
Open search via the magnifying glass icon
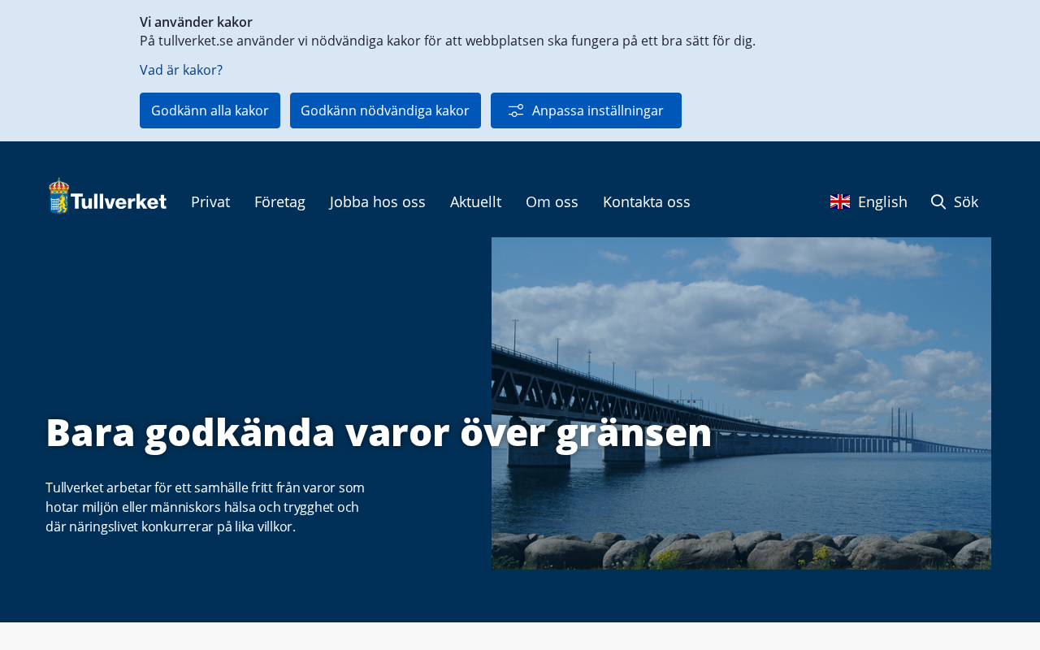938,201
